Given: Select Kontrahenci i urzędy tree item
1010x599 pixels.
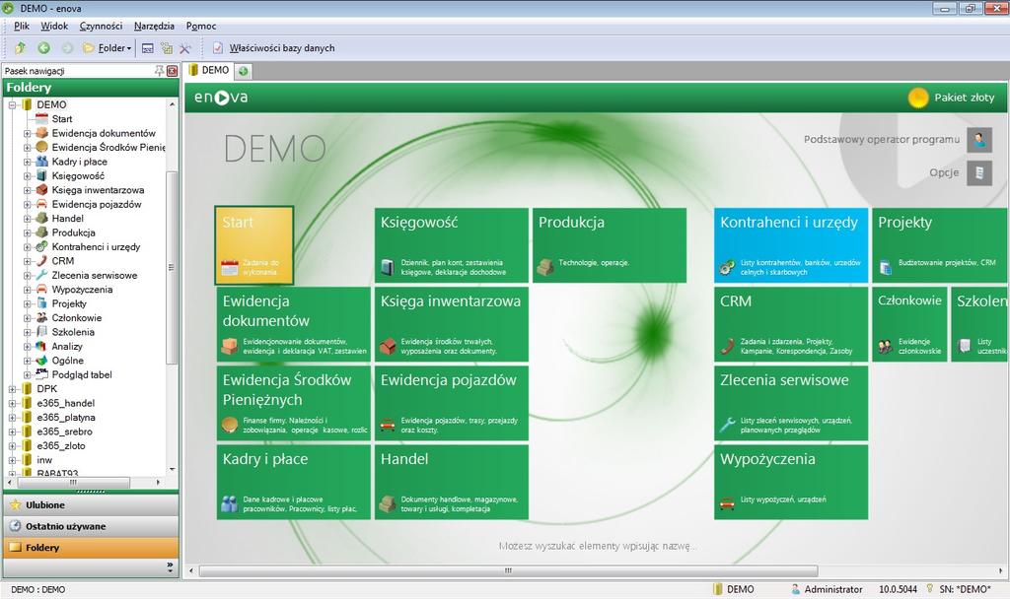Looking at the screenshot, I should pyautogui.click(x=96, y=246).
